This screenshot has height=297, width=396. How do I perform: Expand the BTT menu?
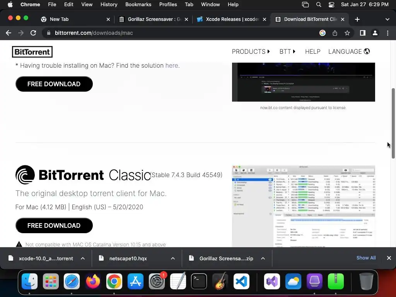[x=287, y=51]
